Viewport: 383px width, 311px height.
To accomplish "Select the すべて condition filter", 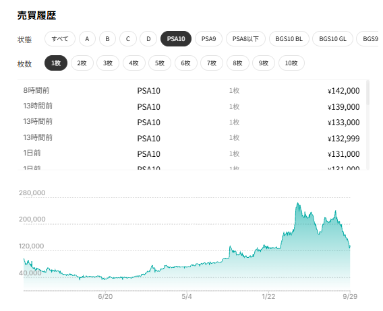I will pos(60,39).
